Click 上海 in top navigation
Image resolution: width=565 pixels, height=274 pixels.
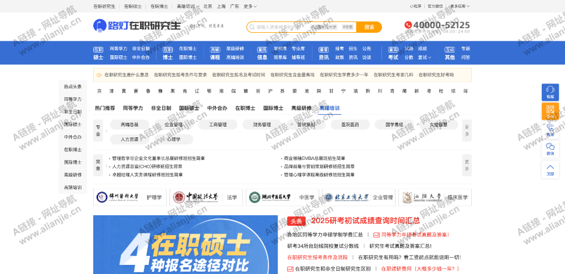pos(221,6)
